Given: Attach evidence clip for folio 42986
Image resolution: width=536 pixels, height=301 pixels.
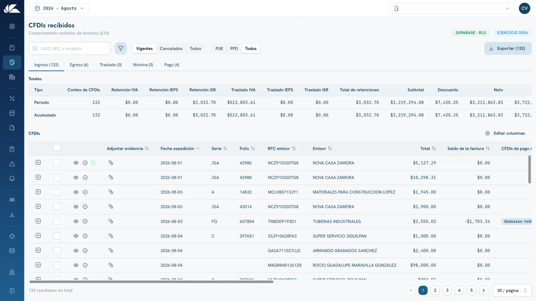Looking at the screenshot, I should coord(111,163).
